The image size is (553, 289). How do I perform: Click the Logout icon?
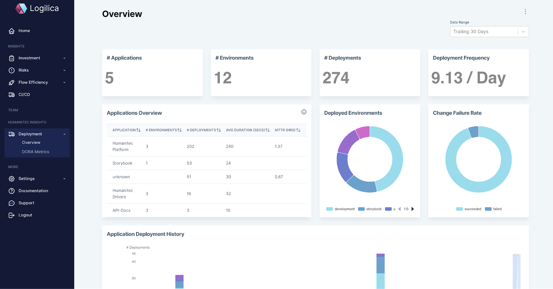click(11, 215)
